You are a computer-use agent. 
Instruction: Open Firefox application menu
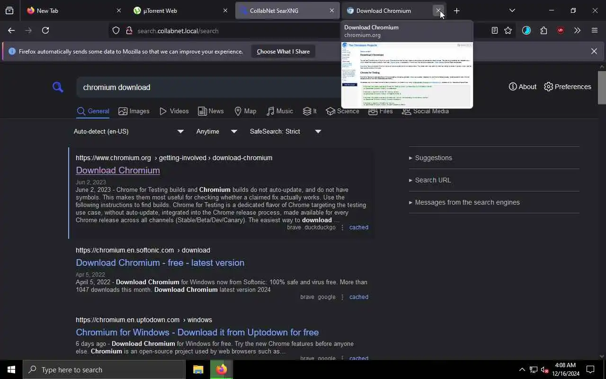click(595, 30)
